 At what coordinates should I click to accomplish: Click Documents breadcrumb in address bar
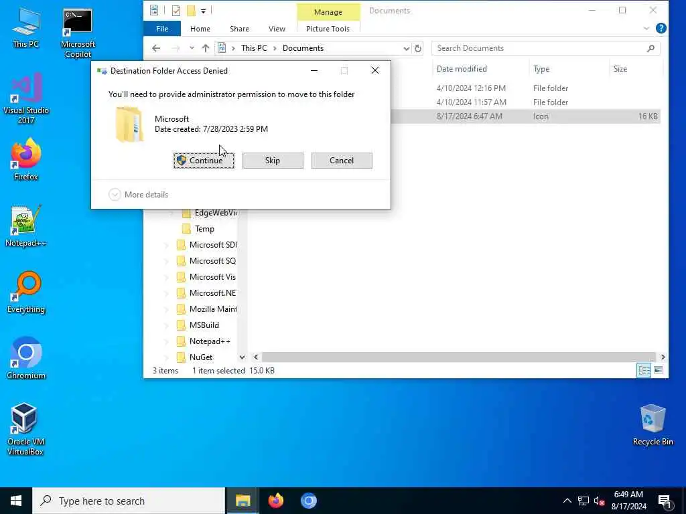[x=303, y=48]
